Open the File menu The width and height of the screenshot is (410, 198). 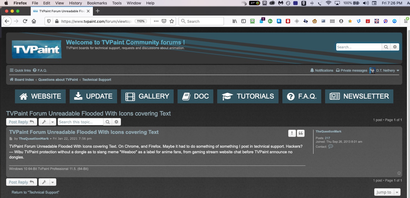tap(35, 3)
